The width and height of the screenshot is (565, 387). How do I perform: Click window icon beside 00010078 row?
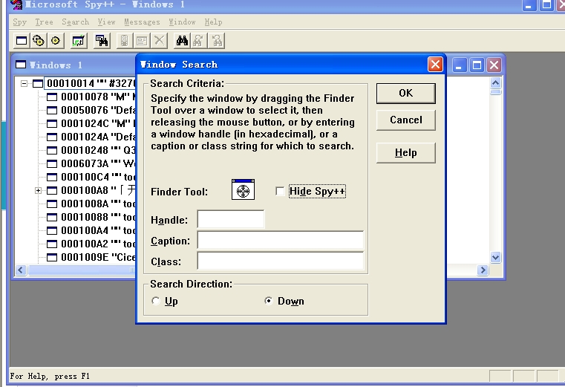[52, 97]
